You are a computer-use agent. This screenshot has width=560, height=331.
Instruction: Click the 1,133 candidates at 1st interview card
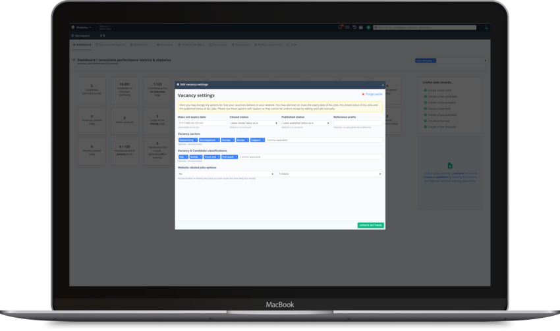157,90
